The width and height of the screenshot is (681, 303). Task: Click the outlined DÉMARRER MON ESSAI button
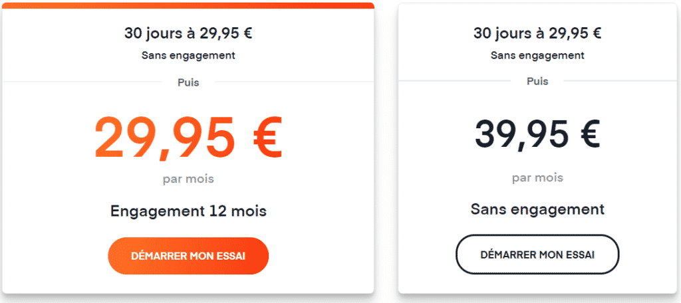click(537, 254)
